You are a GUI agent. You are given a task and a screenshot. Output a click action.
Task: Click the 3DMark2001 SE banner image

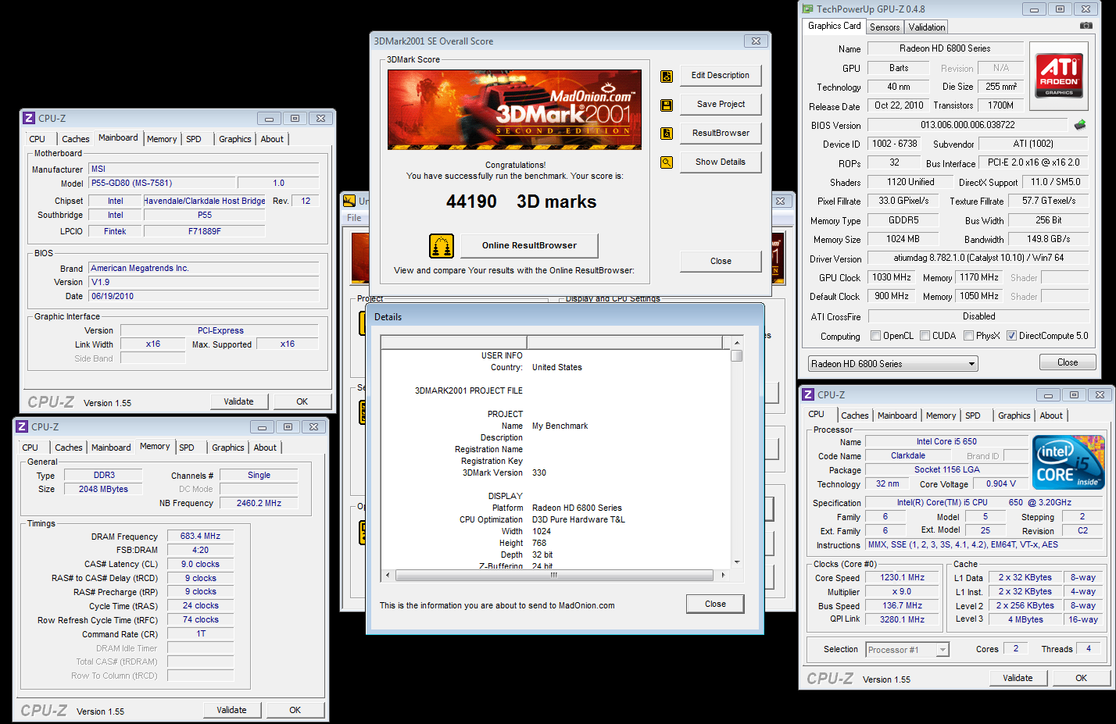coord(514,109)
